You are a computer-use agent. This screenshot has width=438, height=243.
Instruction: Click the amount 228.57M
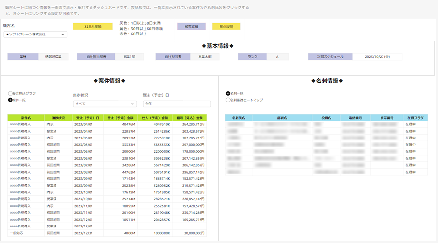pyautogui.click(x=128, y=131)
